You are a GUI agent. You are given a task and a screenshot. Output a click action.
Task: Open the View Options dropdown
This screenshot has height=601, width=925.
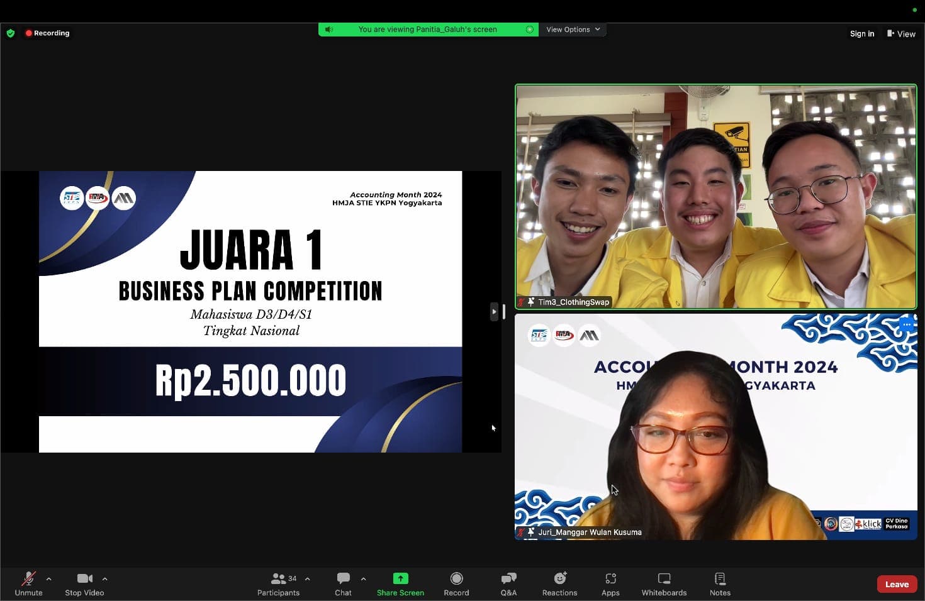573,30
